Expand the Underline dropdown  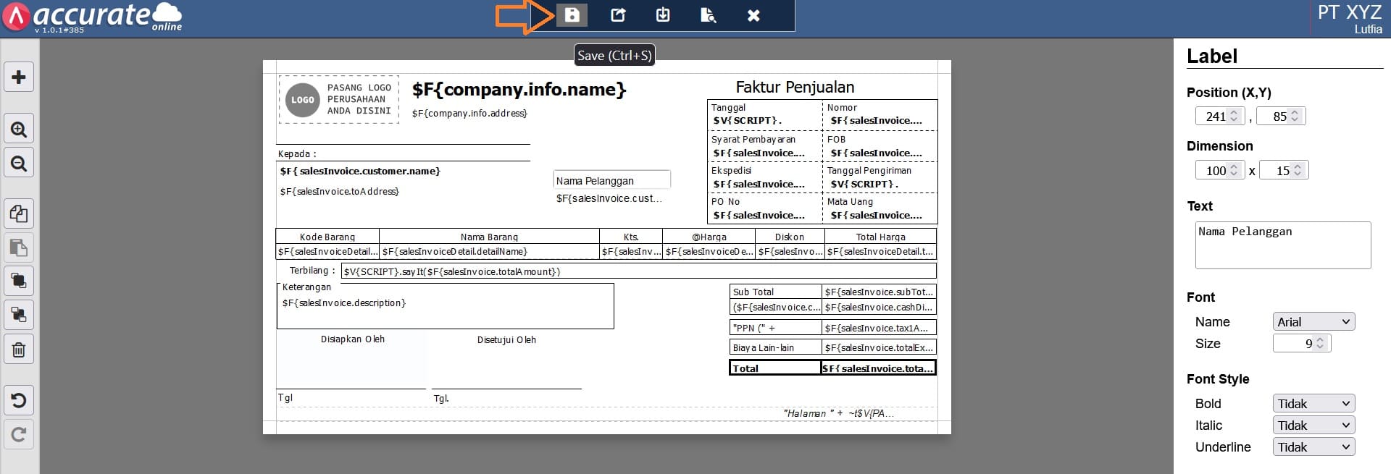pyautogui.click(x=1313, y=447)
